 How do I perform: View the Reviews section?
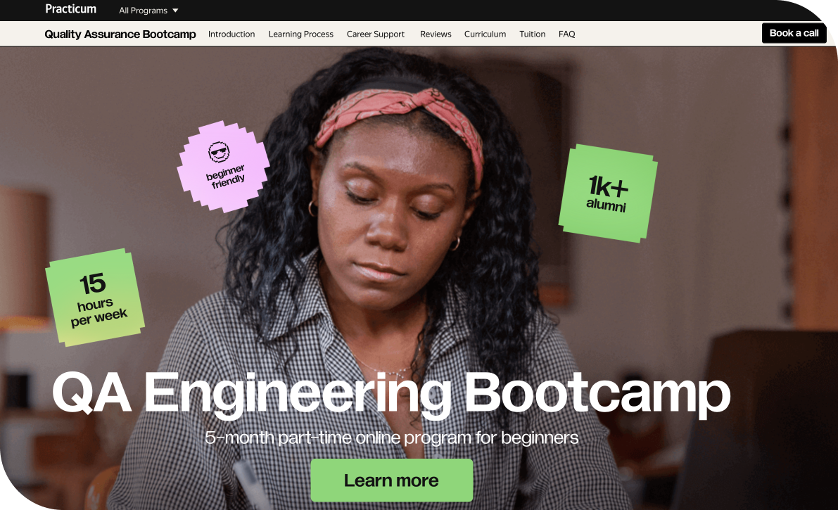pyautogui.click(x=436, y=34)
